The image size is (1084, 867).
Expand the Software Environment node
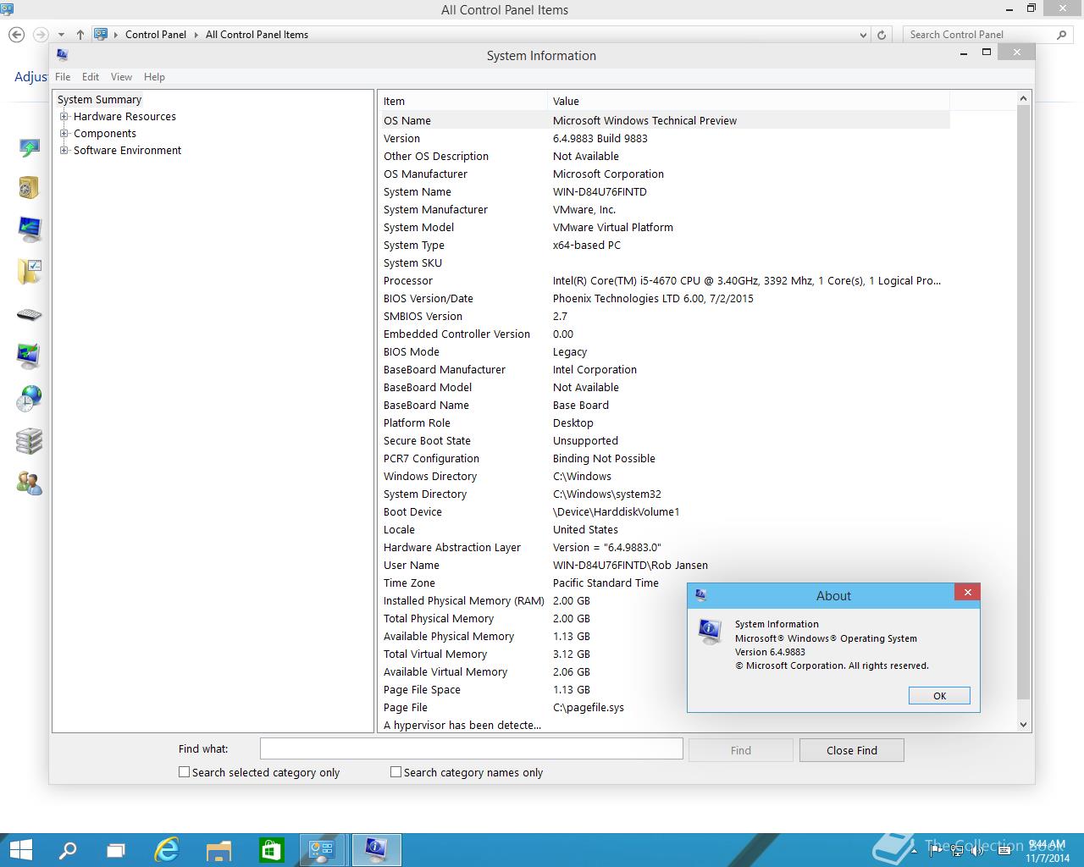pos(64,151)
